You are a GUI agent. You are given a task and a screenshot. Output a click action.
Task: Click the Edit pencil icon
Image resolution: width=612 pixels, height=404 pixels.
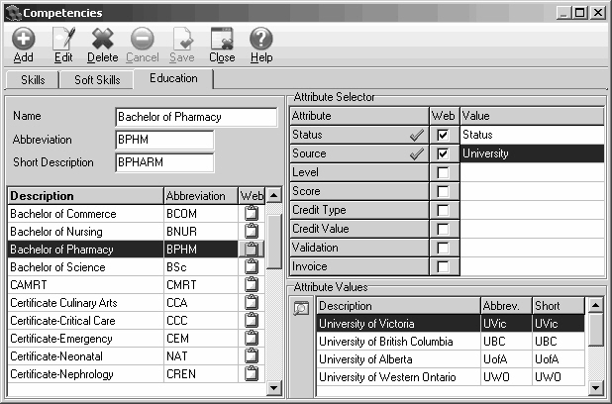click(63, 39)
